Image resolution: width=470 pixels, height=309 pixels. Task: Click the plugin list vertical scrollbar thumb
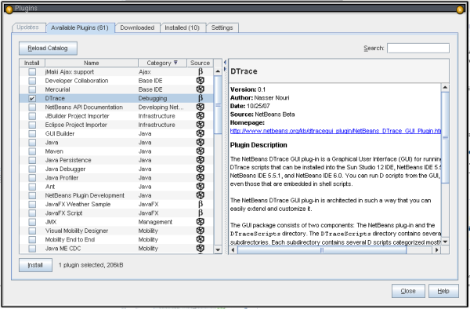pyautogui.click(x=218, y=105)
